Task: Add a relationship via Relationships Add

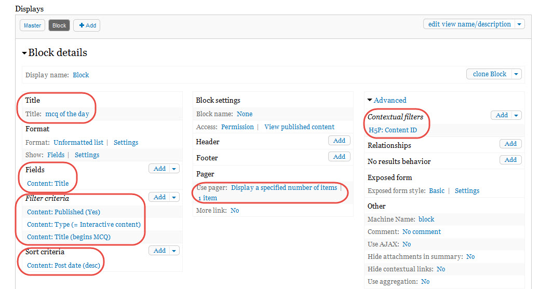Action: [510, 144]
